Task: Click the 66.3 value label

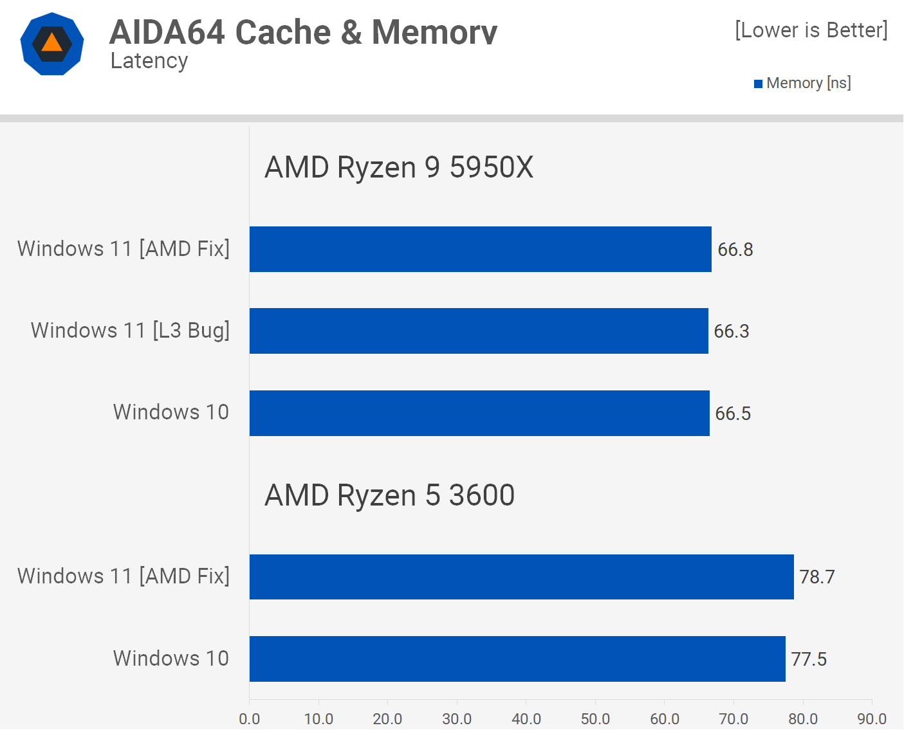Action: (732, 331)
